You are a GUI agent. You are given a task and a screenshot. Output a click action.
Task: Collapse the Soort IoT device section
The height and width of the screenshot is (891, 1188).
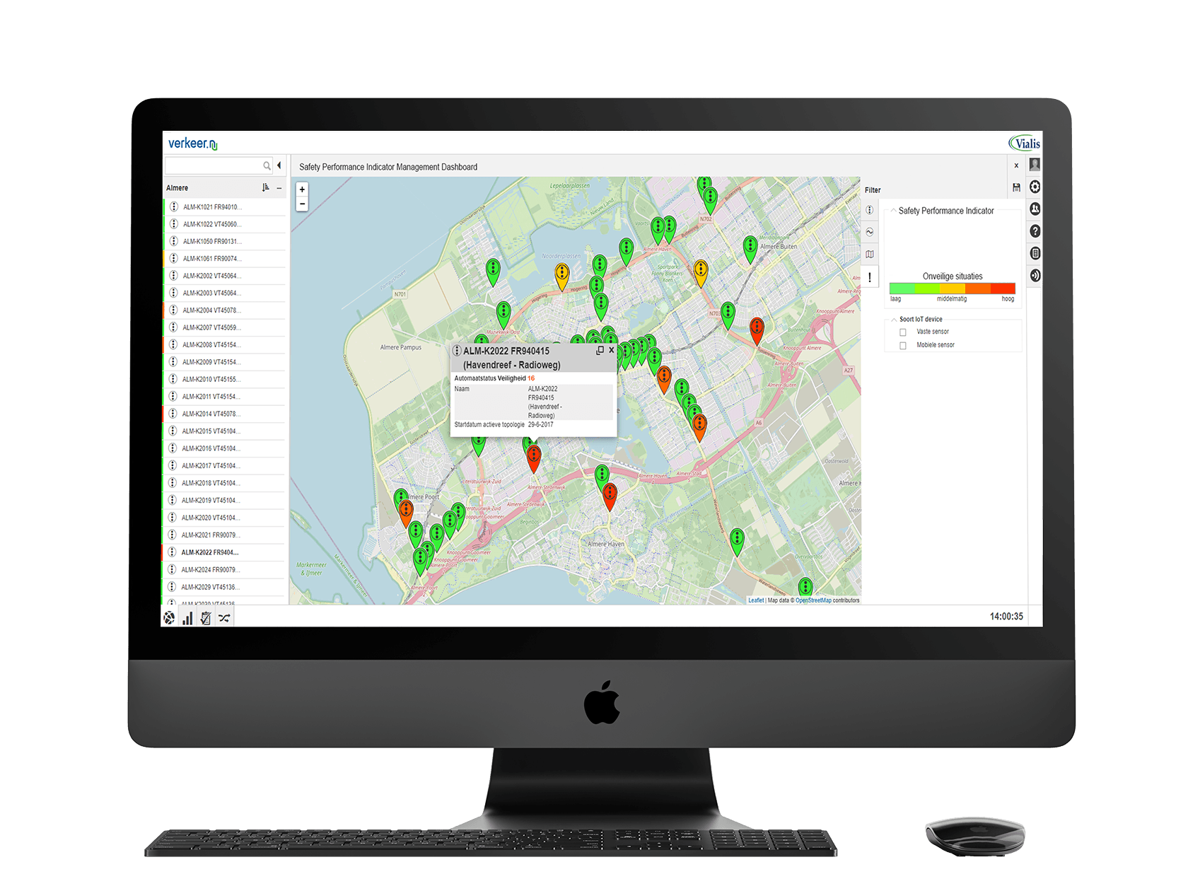(894, 320)
